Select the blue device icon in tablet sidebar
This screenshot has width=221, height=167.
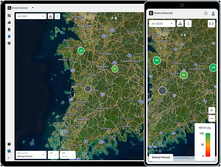[9, 36]
